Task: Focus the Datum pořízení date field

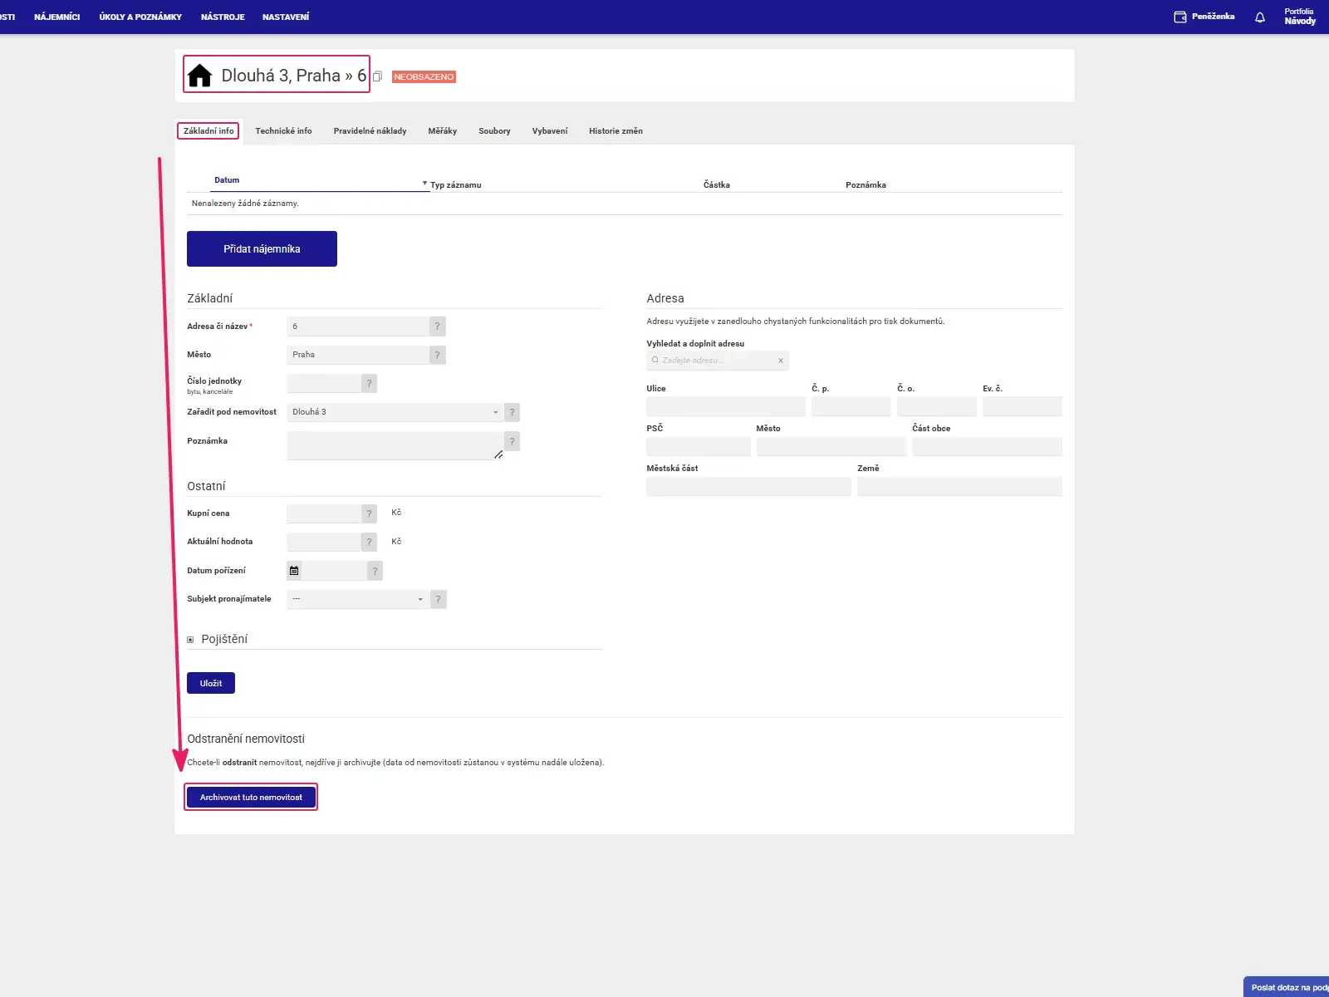Action: (335, 571)
